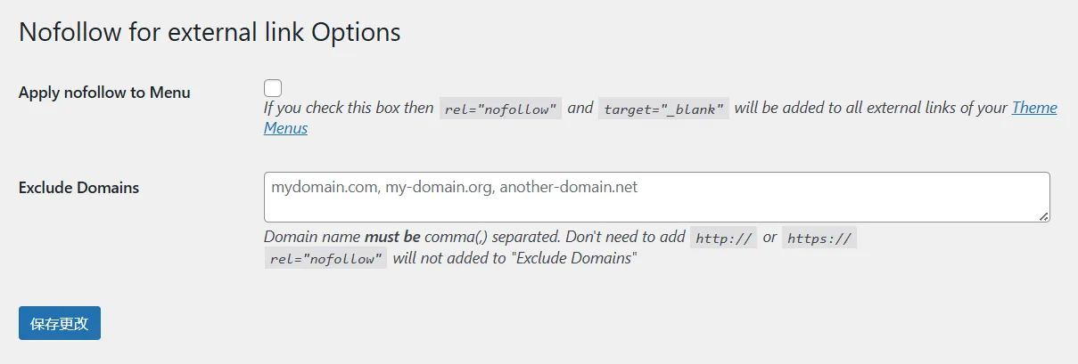The image size is (1078, 364).
Task: Click the 保存更改 save button
Action: click(x=60, y=323)
